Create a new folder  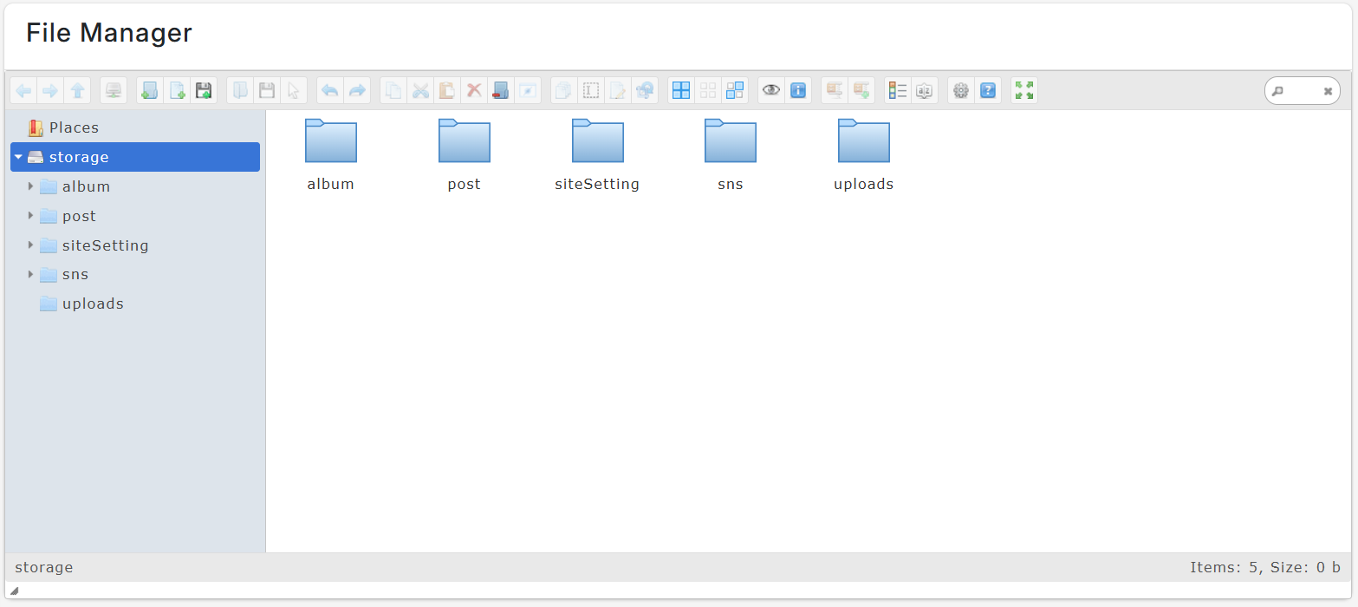150,90
